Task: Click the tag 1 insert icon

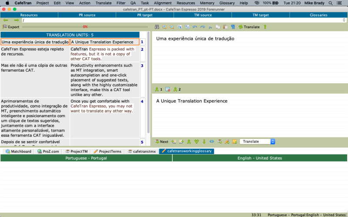Action: pyautogui.click(x=159, y=89)
